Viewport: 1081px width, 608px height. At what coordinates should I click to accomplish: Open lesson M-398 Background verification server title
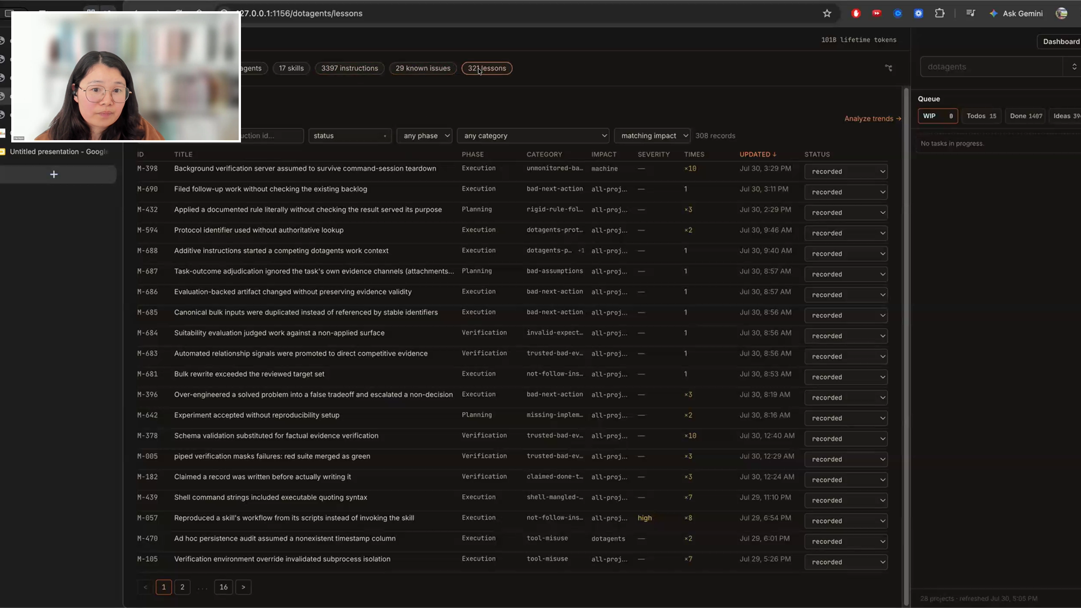pyautogui.click(x=305, y=168)
